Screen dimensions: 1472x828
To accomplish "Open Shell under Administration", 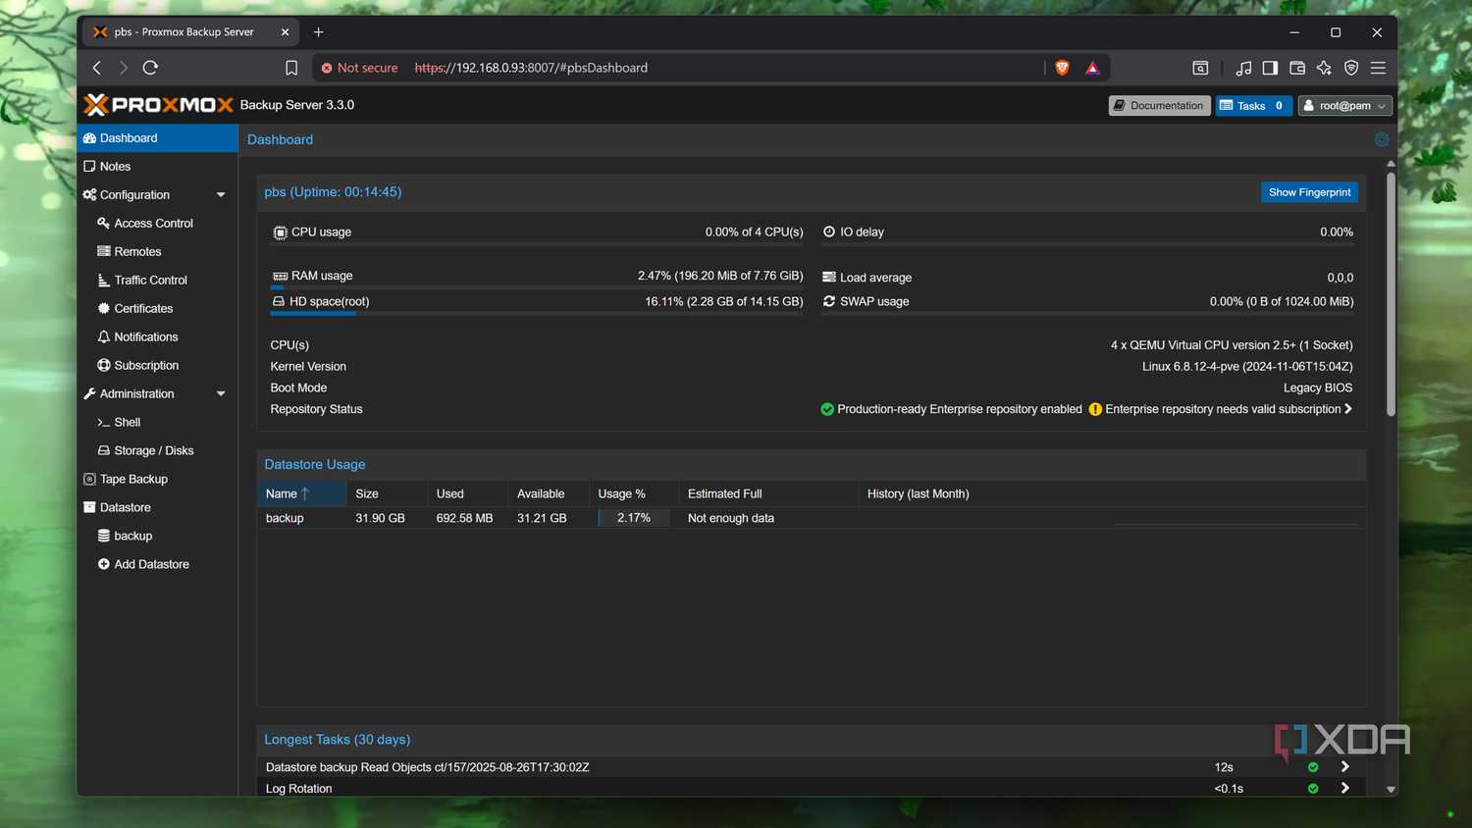I will pos(158,423).
